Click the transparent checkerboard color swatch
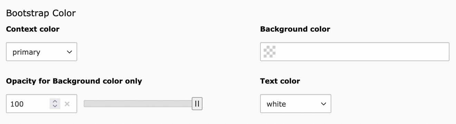The width and height of the screenshot is (456, 124). 269,52
